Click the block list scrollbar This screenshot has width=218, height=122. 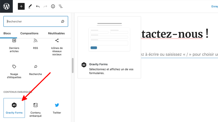pos(73,66)
